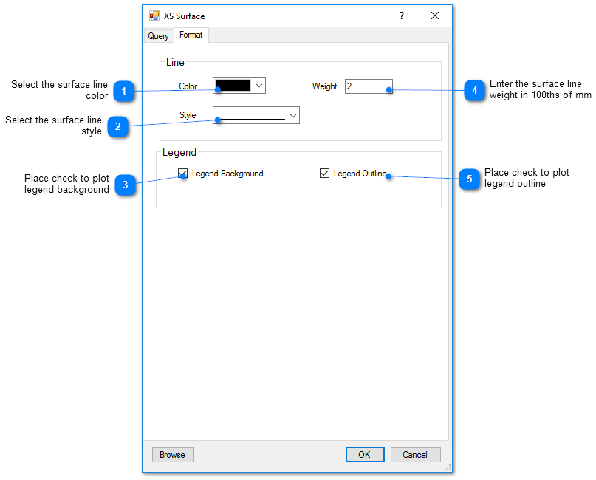This screenshot has width=596, height=480.
Task: Click the Cancel button
Action: point(416,455)
